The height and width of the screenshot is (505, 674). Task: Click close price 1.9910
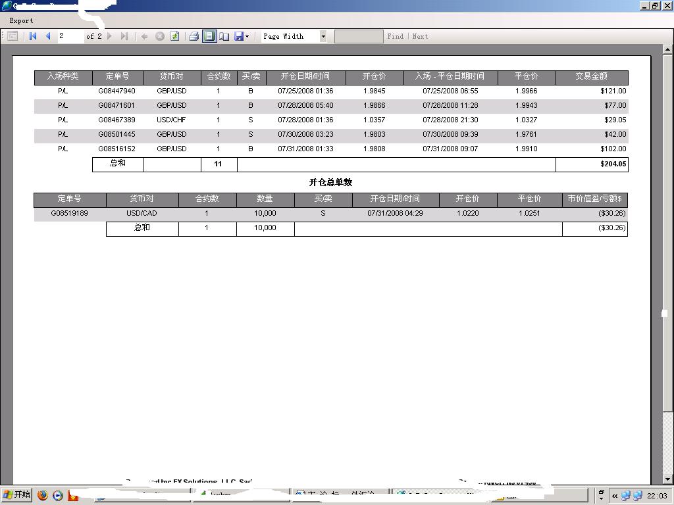point(526,149)
